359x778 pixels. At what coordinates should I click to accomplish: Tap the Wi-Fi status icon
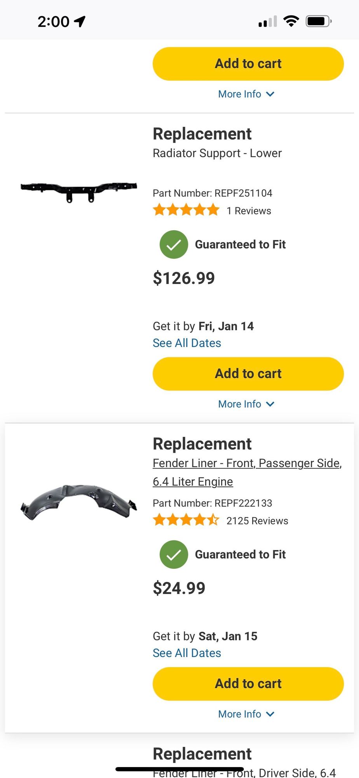pos(291,21)
